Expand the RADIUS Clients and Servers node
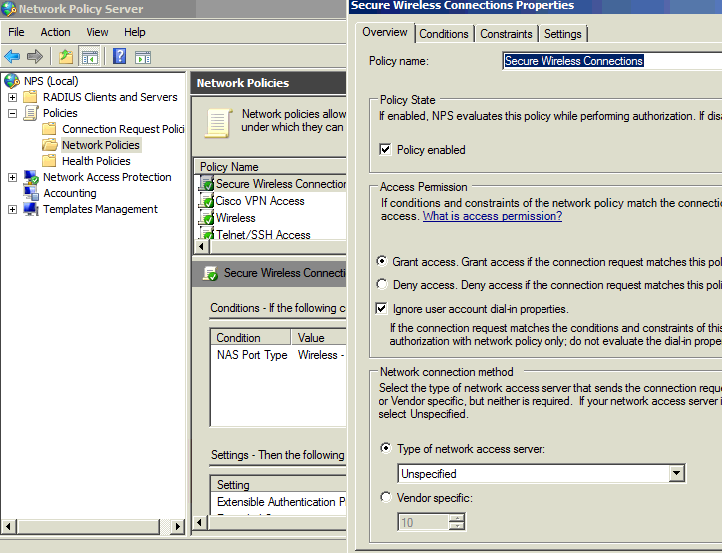Image resolution: width=722 pixels, height=553 pixels. coord(12,97)
